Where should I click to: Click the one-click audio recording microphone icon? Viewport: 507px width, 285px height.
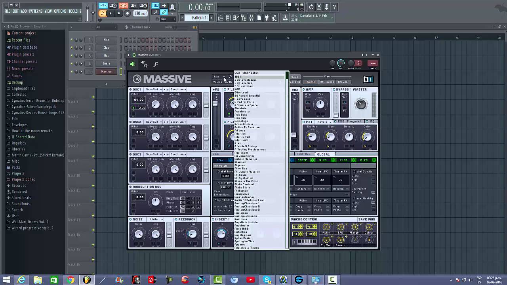327,7
